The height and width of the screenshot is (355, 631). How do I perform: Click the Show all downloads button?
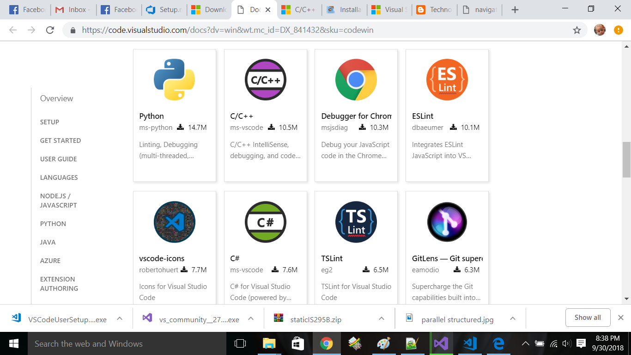(x=588, y=318)
